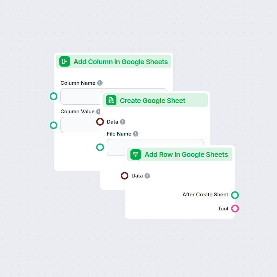Open the Column Value info tooltip
This screenshot has height=277, width=277.
coord(99,112)
